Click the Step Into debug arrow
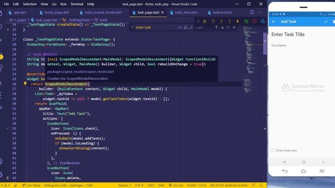The height and width of the screenshot is (188, 335). (x=221, y=21)
